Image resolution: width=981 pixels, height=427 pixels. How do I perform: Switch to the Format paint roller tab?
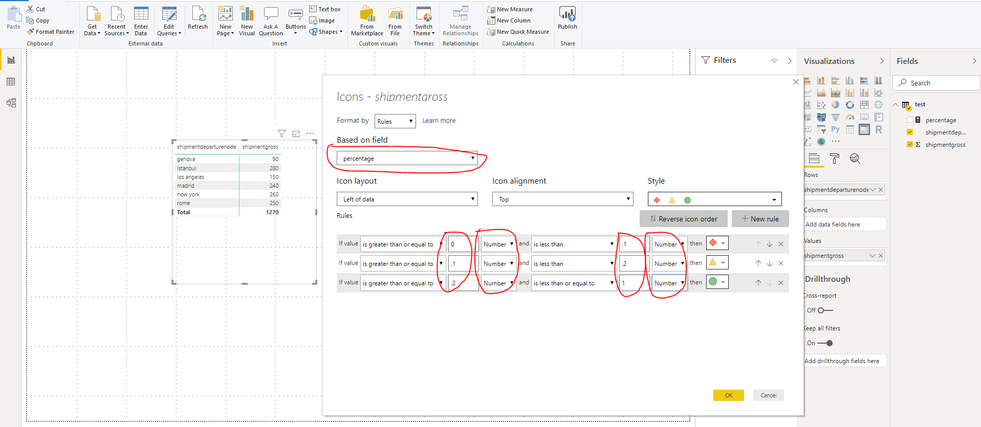834,159
